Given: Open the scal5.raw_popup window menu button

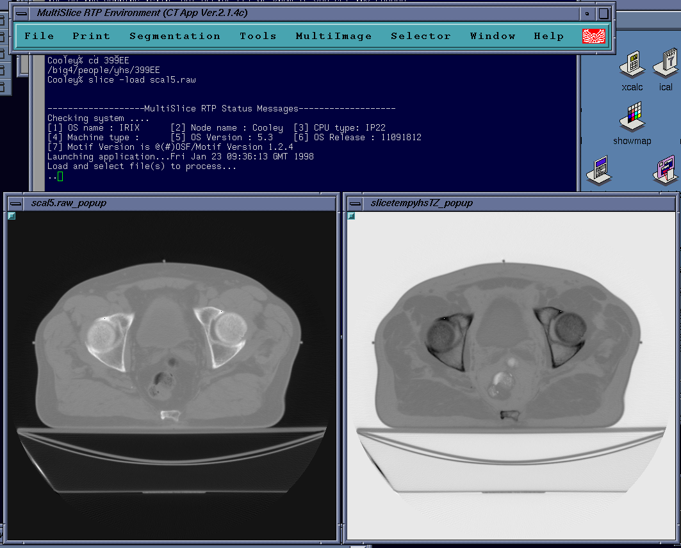Looking at the screenshot, I should [x=15, y=204].
